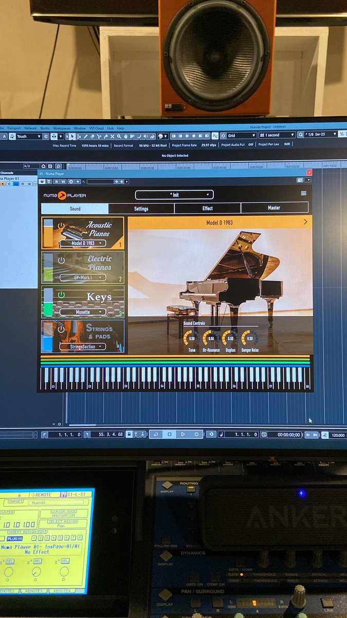Click the search magnifier in track list header
347x618 pixels.
point(58,166)
